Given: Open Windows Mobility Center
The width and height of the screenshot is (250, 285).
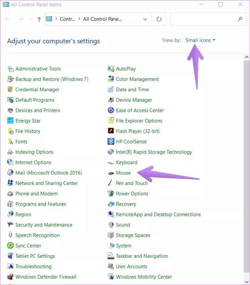Looking at the screenshot, I should tap(144, 277).
